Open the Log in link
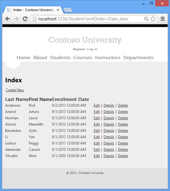This screenshot has height=191, width=170. pyautogui.click(x=92, y=49)
